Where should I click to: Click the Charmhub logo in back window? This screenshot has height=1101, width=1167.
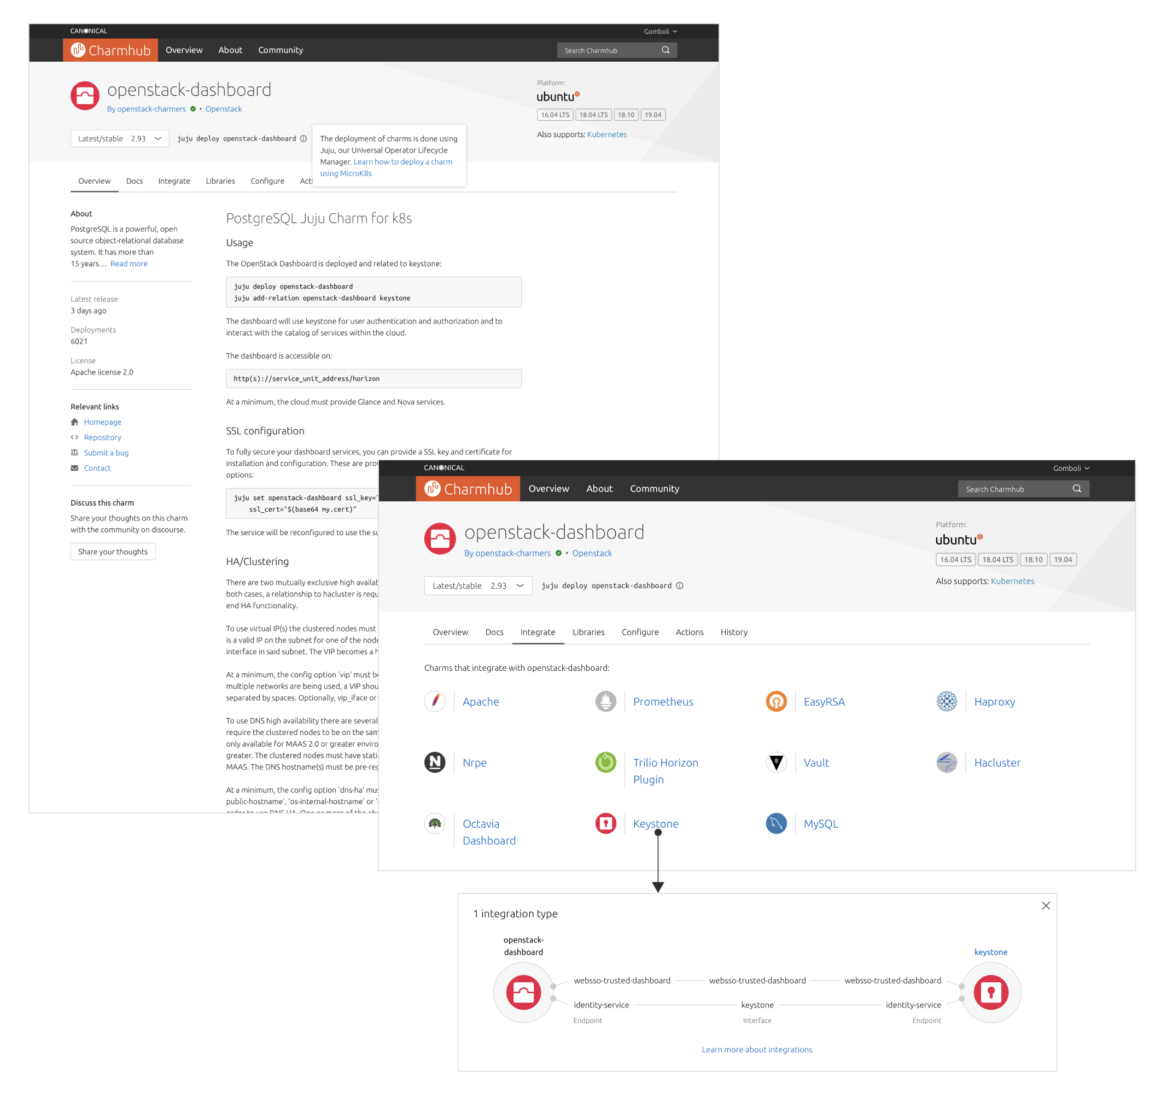[110, 50]
